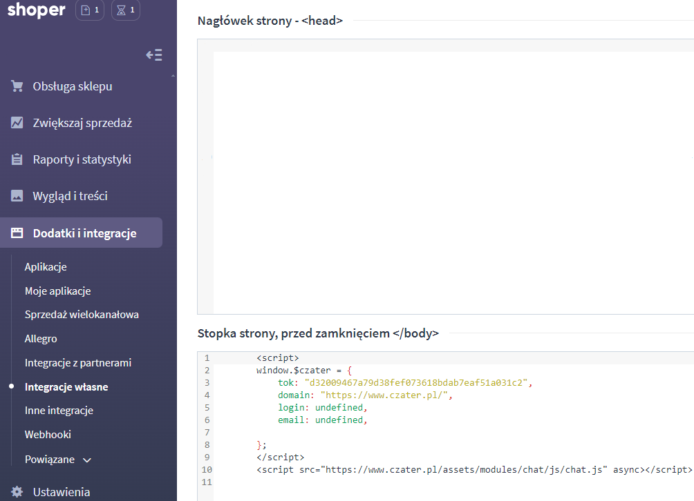Click the chart icon beside Zwiększaj sprzedaż
This screenshot has width=694, height=501.
[x=17, y=123]
